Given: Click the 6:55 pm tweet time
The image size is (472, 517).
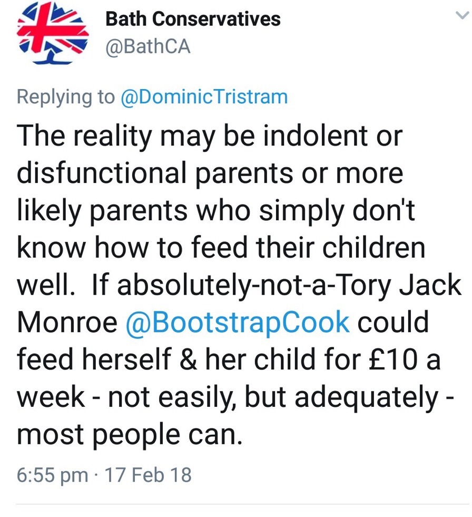Looking at the screenshot, I should 52,475.
